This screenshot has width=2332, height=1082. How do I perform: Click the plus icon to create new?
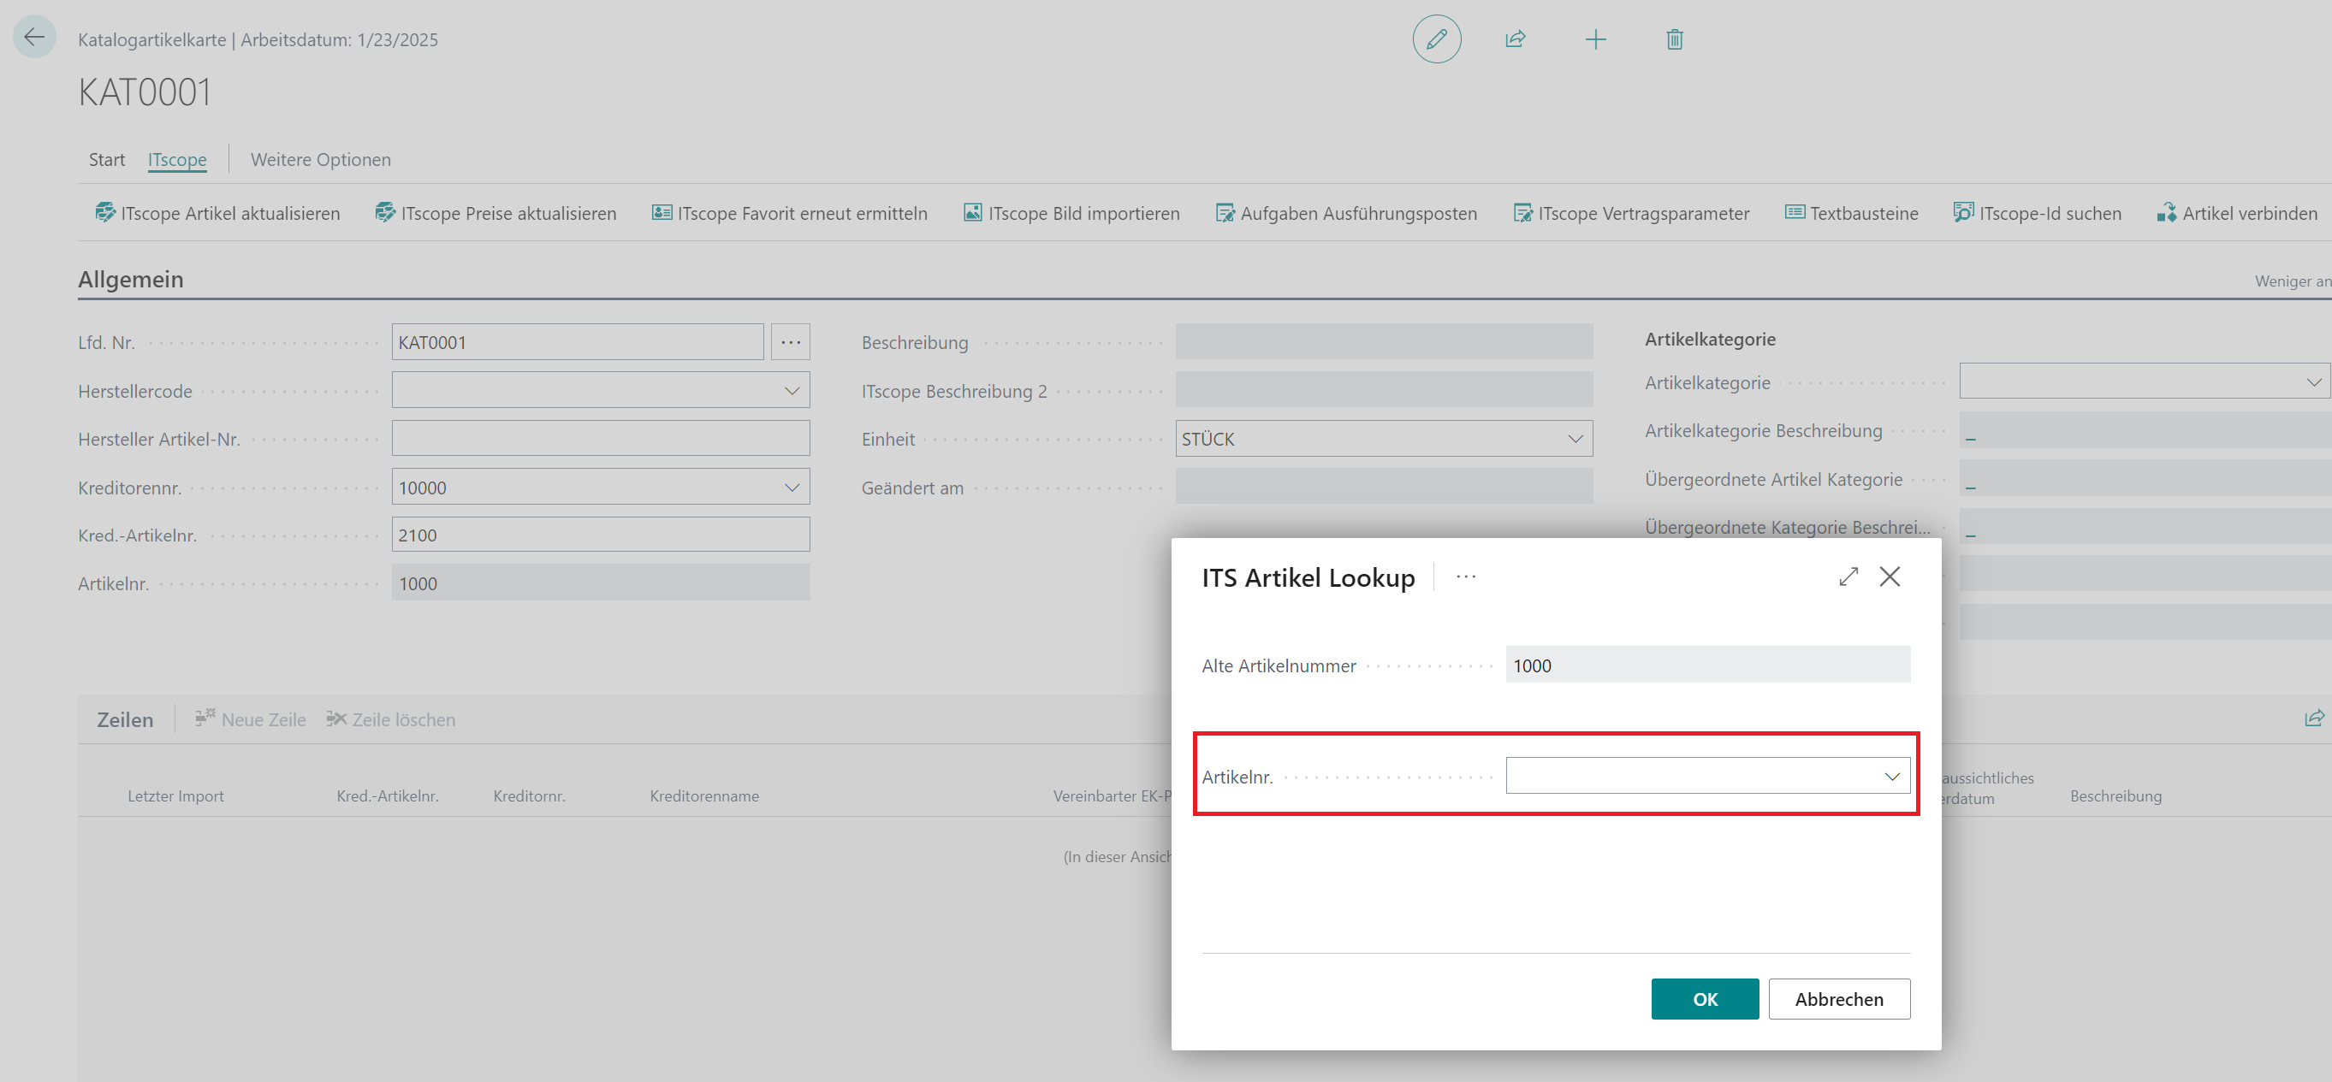pyautogui.click(x=1595, y=38)
